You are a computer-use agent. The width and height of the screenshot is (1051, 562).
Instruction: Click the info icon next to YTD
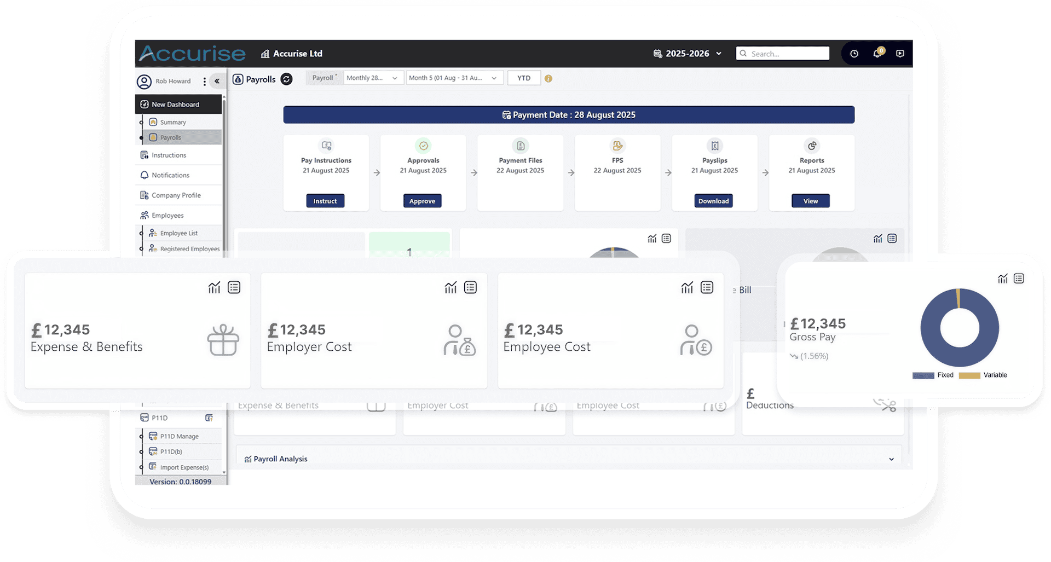pos(548,78)
